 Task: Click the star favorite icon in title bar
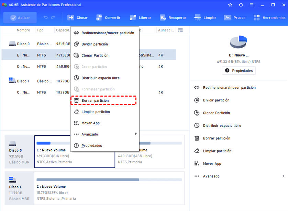coord(230,5)
